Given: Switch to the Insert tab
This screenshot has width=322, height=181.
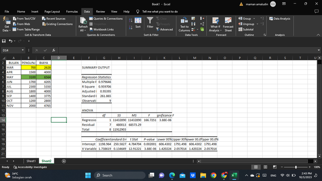Looking at the screenshot, I should click(x=35, y=12).
